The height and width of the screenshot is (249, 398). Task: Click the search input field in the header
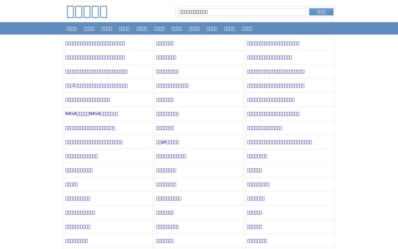[x=242, y=12]
